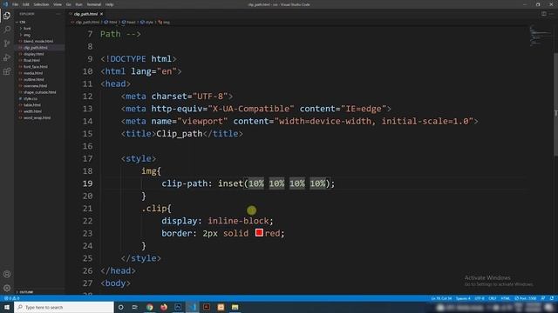
Task: Open the Run menu
Action: click(x=78, y=4)
